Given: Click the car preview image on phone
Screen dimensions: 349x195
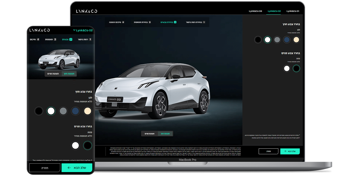Looking at the screenshot, I should click(59, 59).
